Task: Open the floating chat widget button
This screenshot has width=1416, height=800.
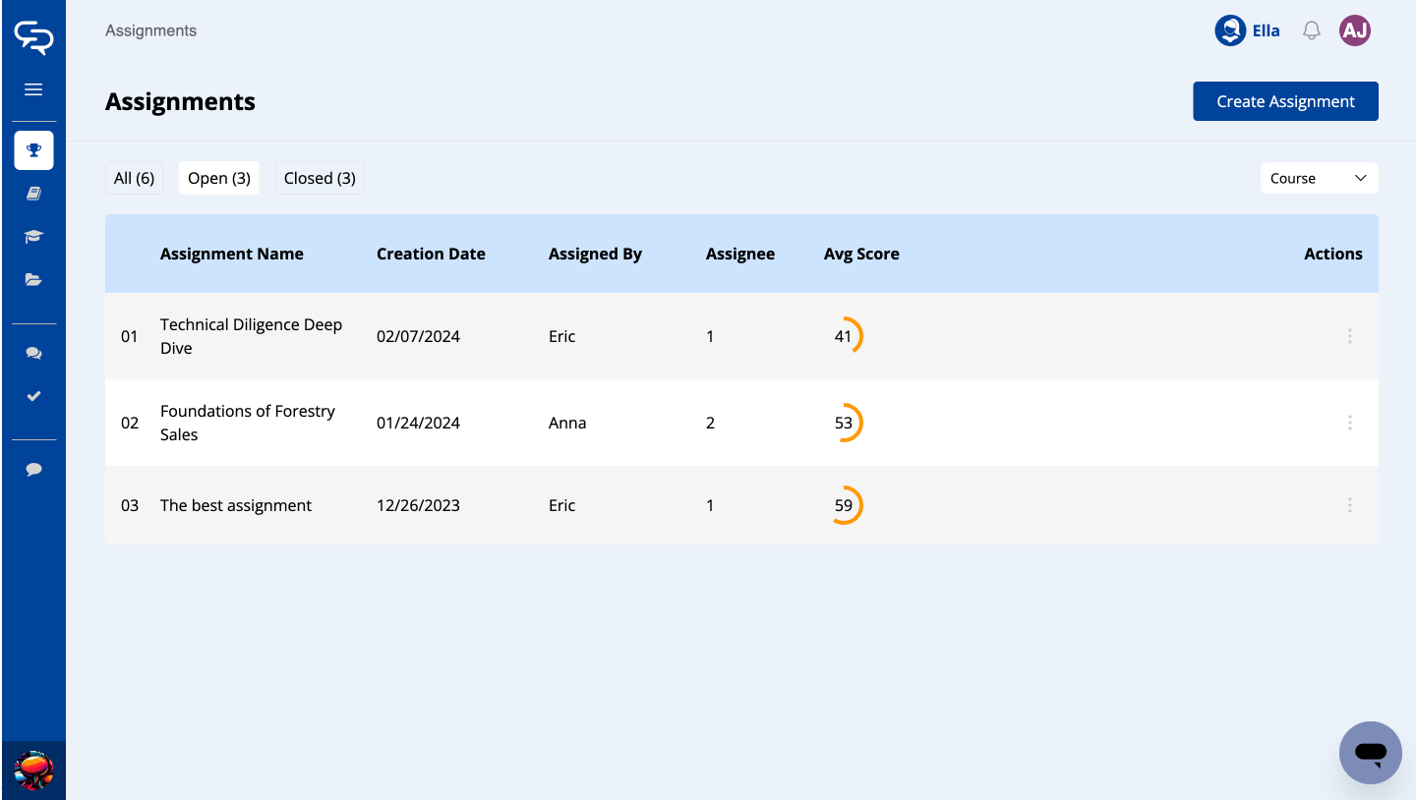Action: 1370,753
